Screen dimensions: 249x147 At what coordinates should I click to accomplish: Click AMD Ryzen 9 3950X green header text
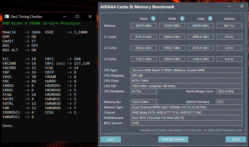point(41,23)
